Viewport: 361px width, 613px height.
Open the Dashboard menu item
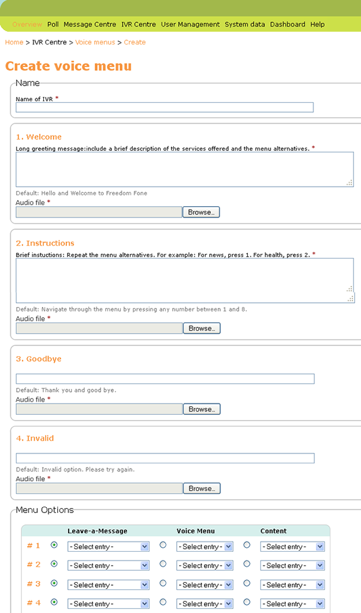pyautogui.click(x=288, y=24)
